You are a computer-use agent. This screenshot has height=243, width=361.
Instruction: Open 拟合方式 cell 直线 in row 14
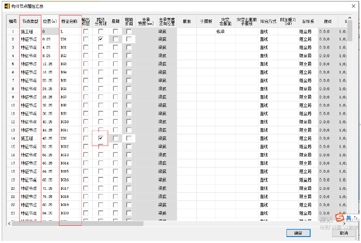tap(268, 138)
